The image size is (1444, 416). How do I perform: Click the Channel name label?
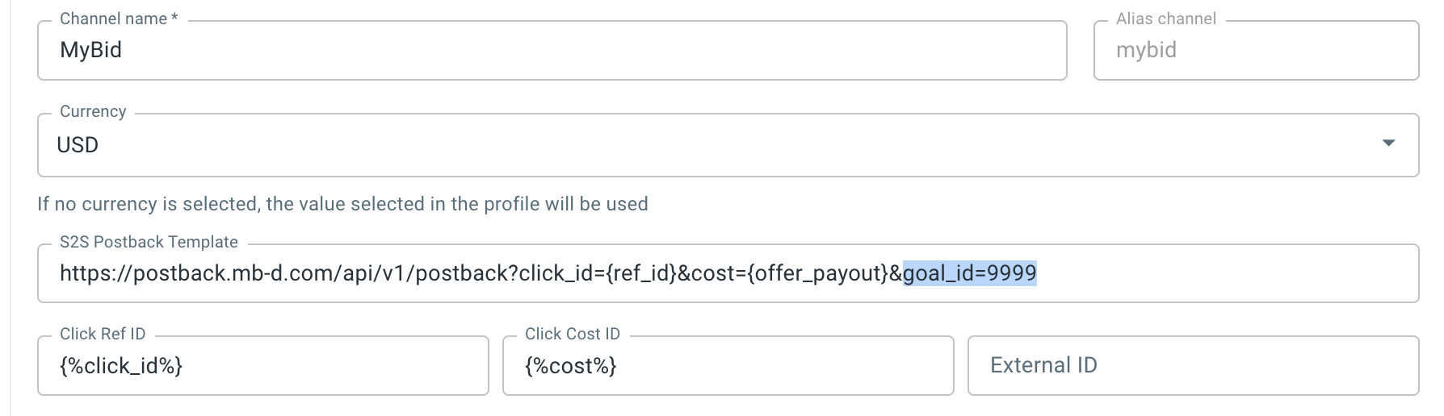[x=118, y=19]
